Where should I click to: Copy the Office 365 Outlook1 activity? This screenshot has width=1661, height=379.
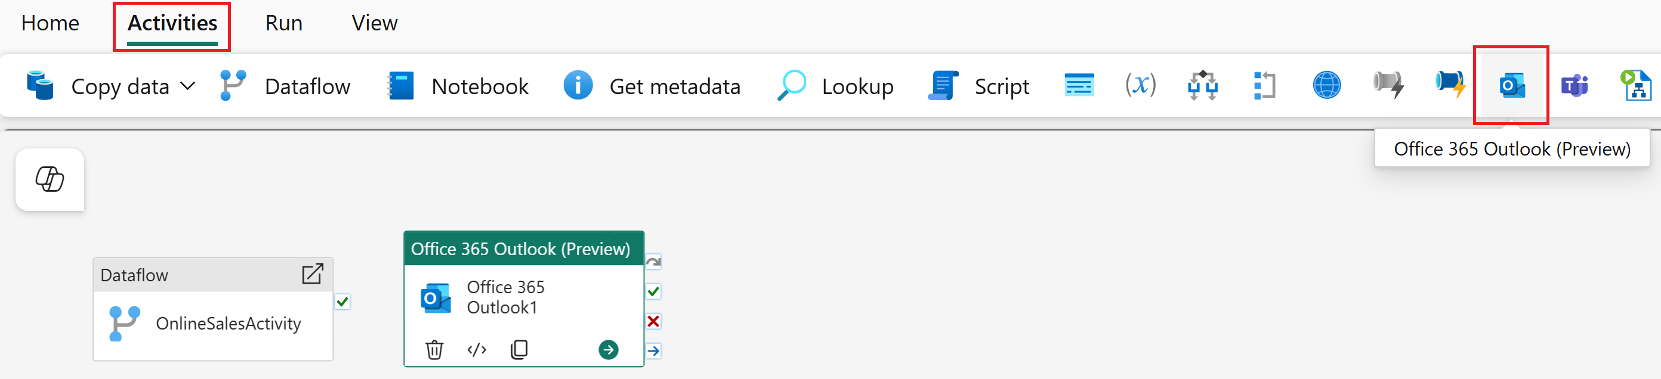[519, 349]
